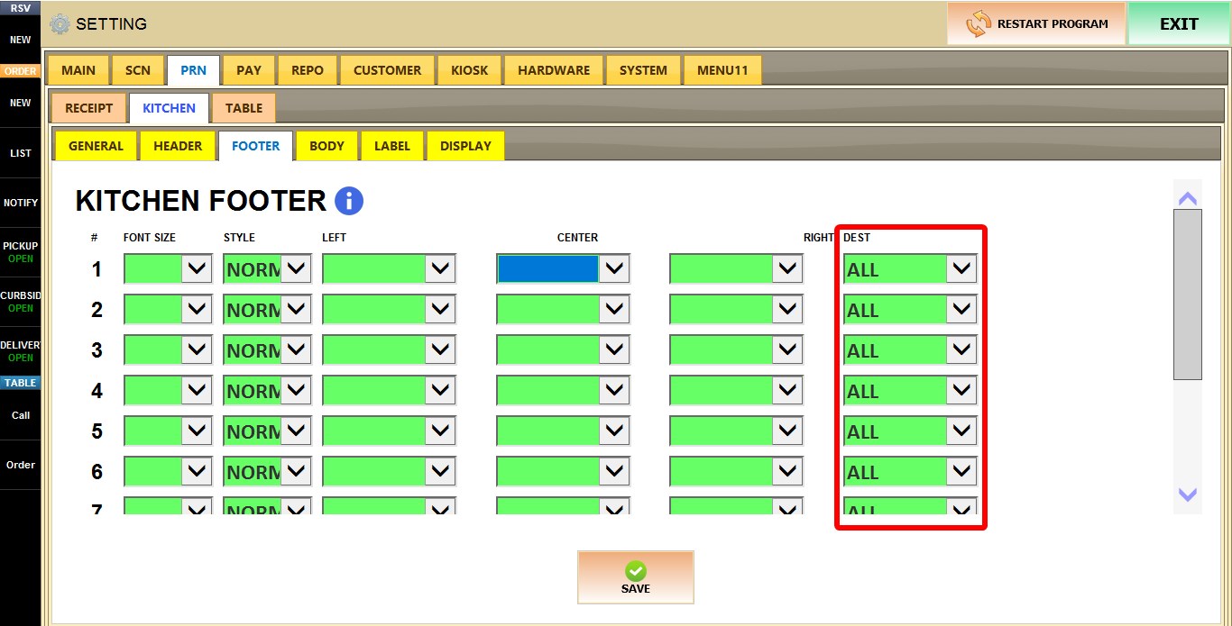Open the SYSTEM tab

643,70
